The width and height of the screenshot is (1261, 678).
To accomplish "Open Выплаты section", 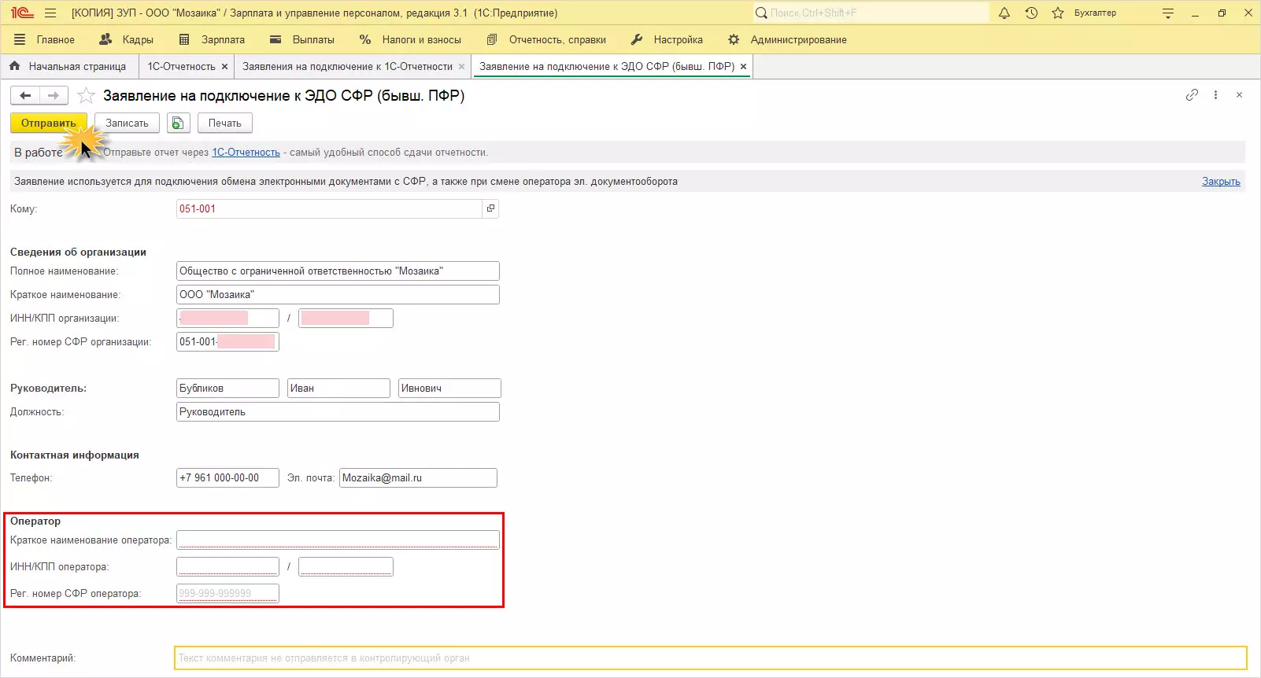I will point(301,39).
